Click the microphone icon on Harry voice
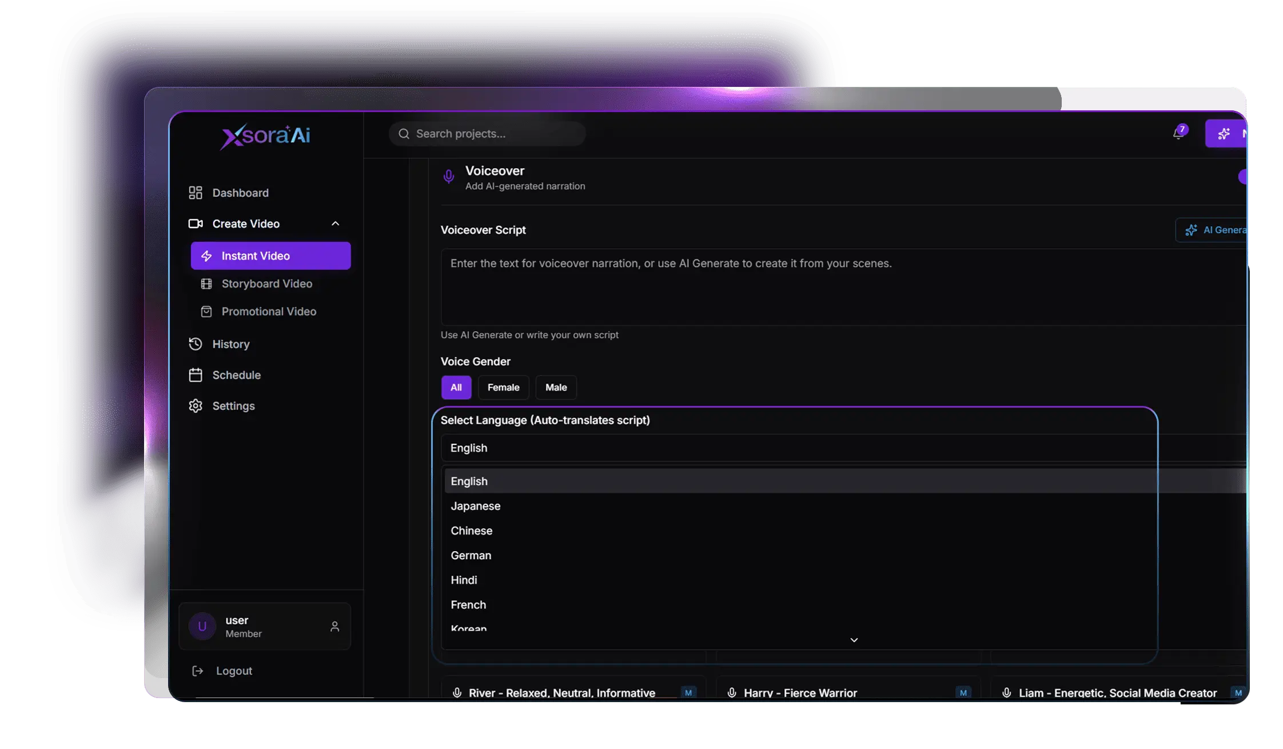Screen dimensions: 1283x749 (x=732, y=693)
